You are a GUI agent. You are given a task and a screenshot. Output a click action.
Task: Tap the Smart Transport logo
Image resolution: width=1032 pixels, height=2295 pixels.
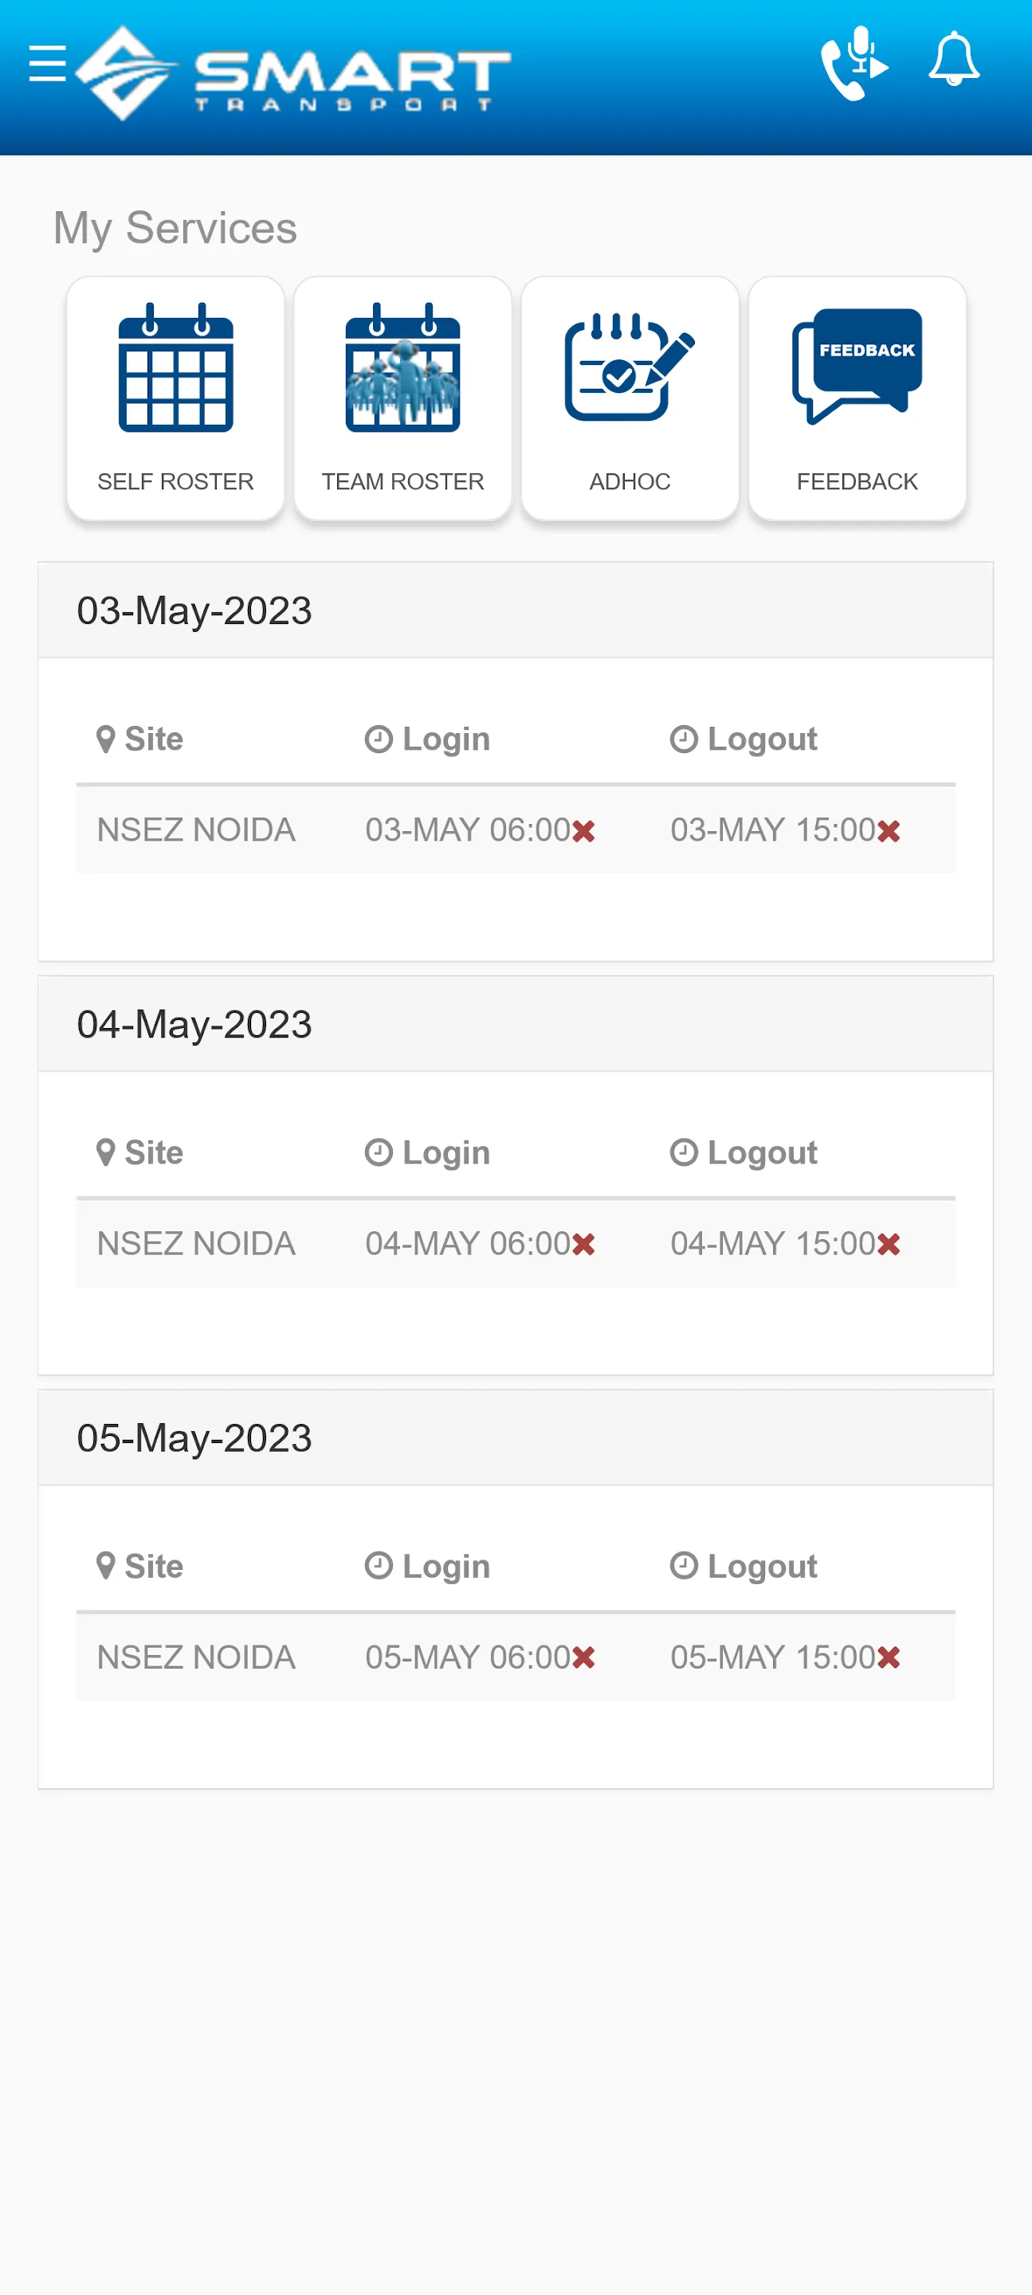(x=294, y=73)
